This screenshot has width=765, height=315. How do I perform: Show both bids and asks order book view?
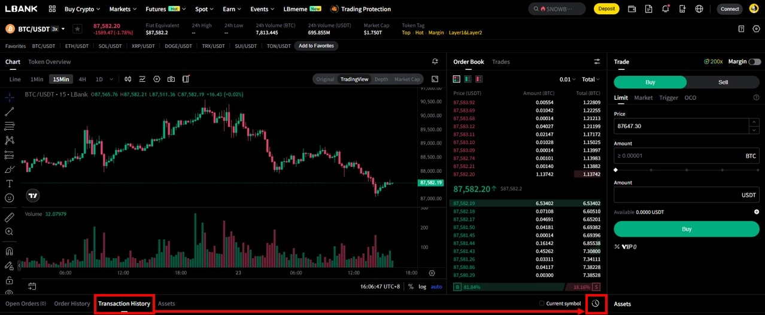pos(457,79)
